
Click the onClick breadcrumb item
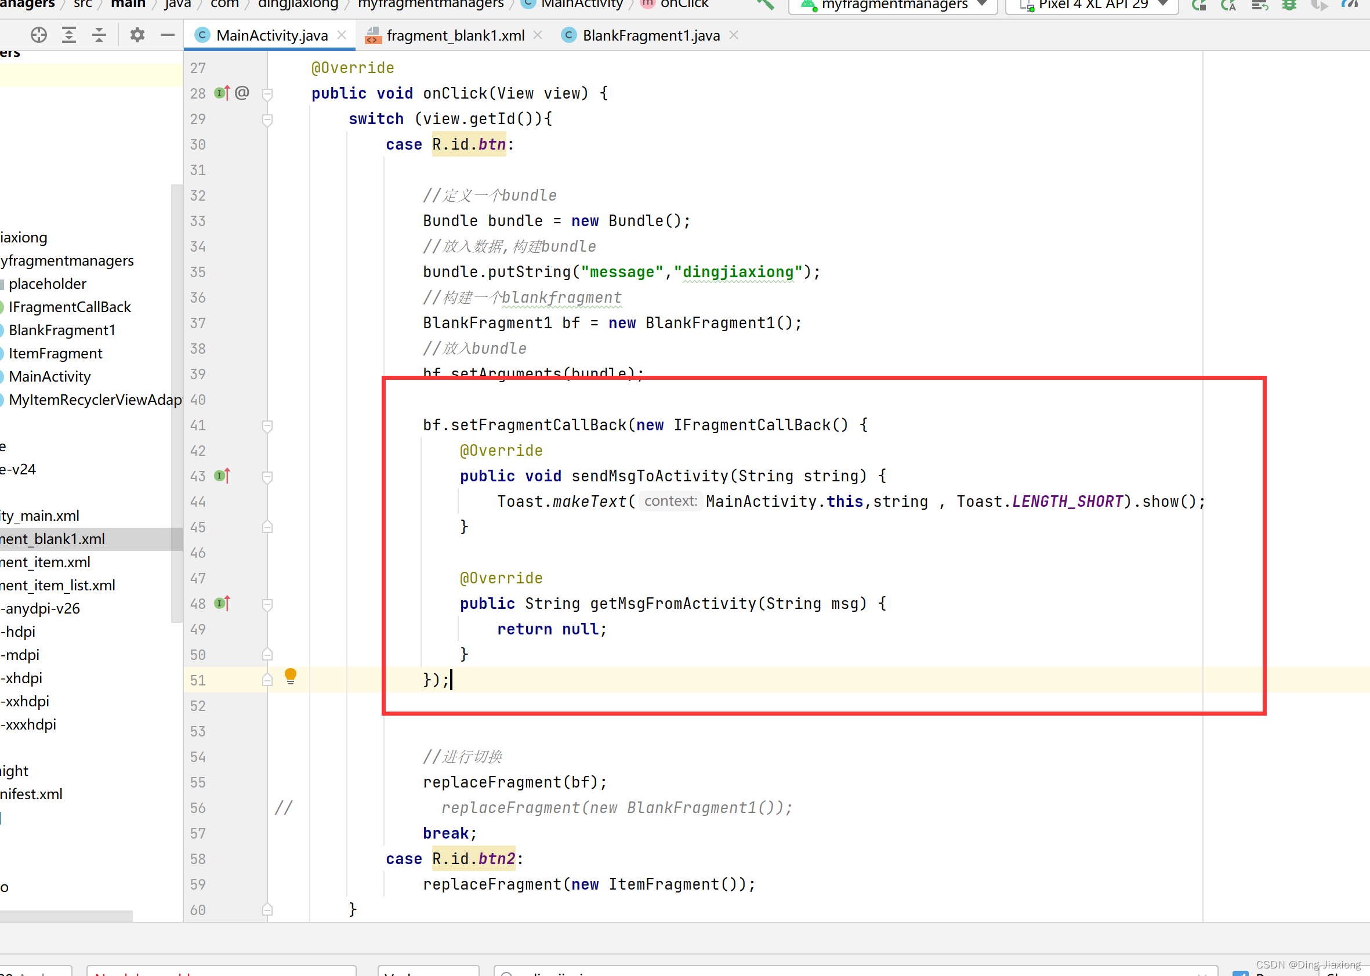676,4
